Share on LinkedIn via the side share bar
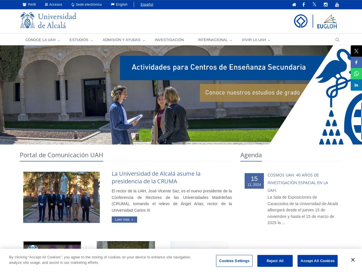This screenshot has height=272, width=362. pyautogui.click(x=356, y=85)
